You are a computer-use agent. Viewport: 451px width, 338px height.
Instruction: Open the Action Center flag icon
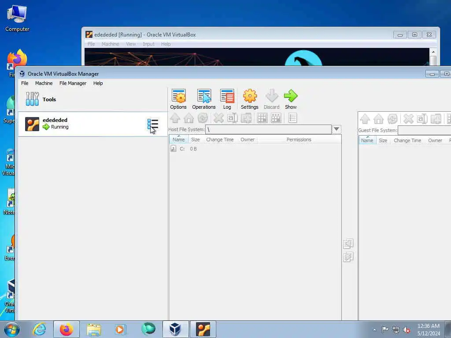click(x=385, y=329)
